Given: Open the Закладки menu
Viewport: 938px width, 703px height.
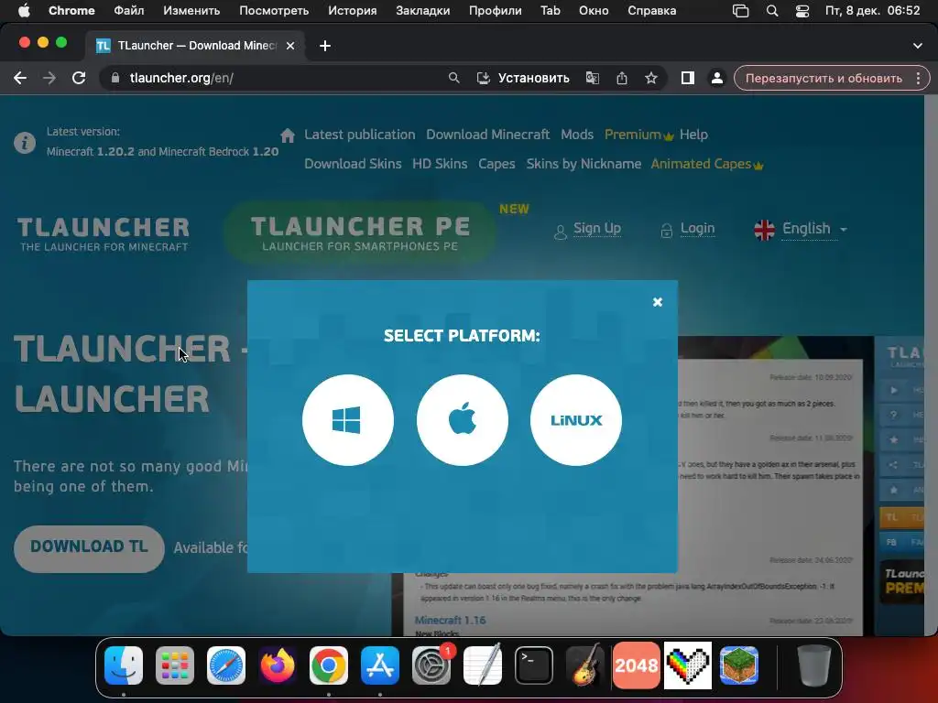Looking at the screenshot, I should [422, 11].
